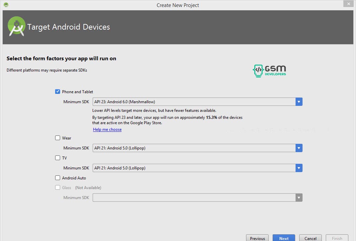Click the Android Studio logo in header

[16, 26]
